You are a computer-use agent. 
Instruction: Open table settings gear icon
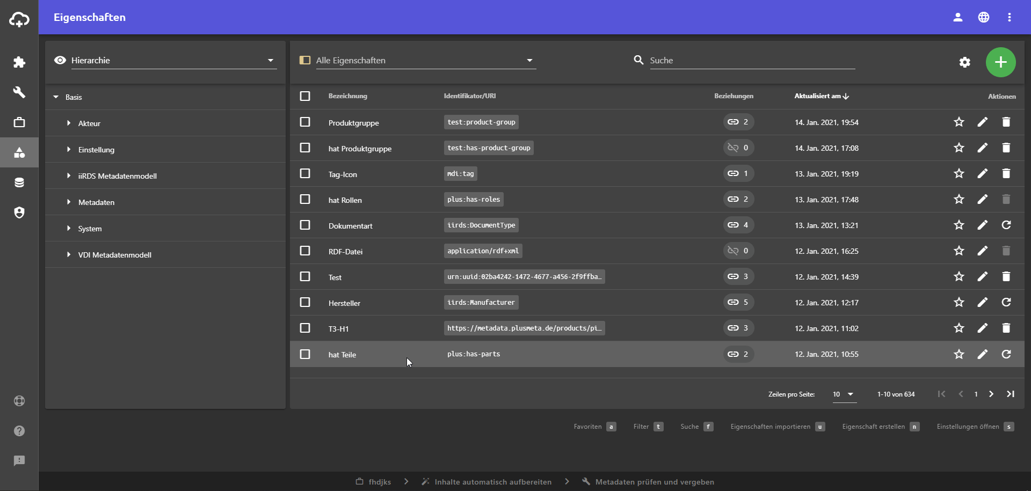click(965, 62)
